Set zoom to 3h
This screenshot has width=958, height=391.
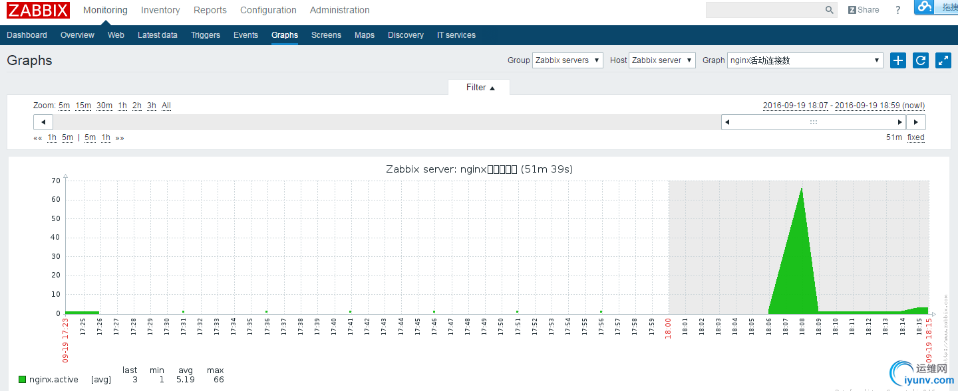pos(152,106)
